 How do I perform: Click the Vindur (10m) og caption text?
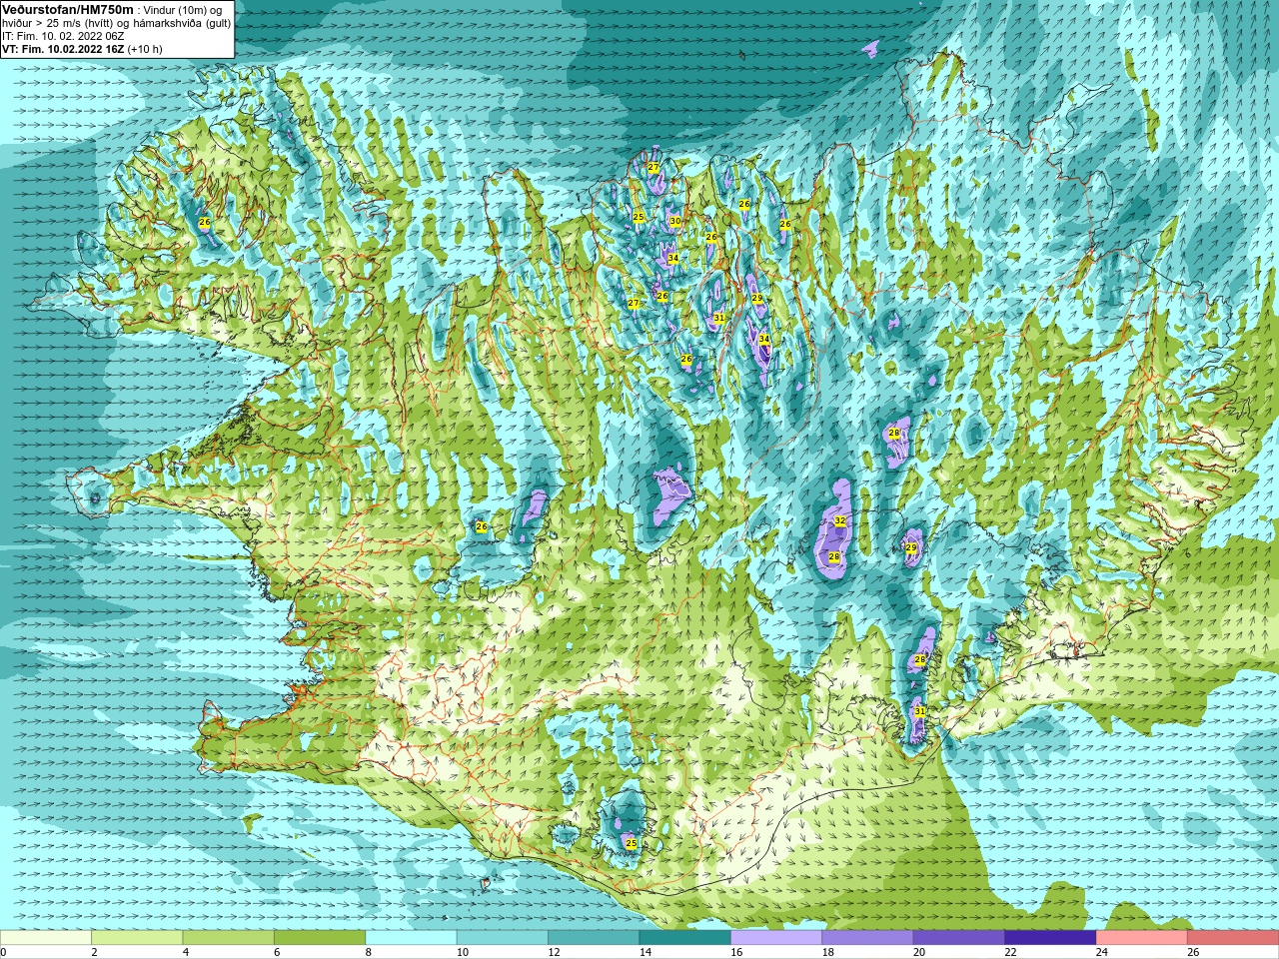[183, 10]
